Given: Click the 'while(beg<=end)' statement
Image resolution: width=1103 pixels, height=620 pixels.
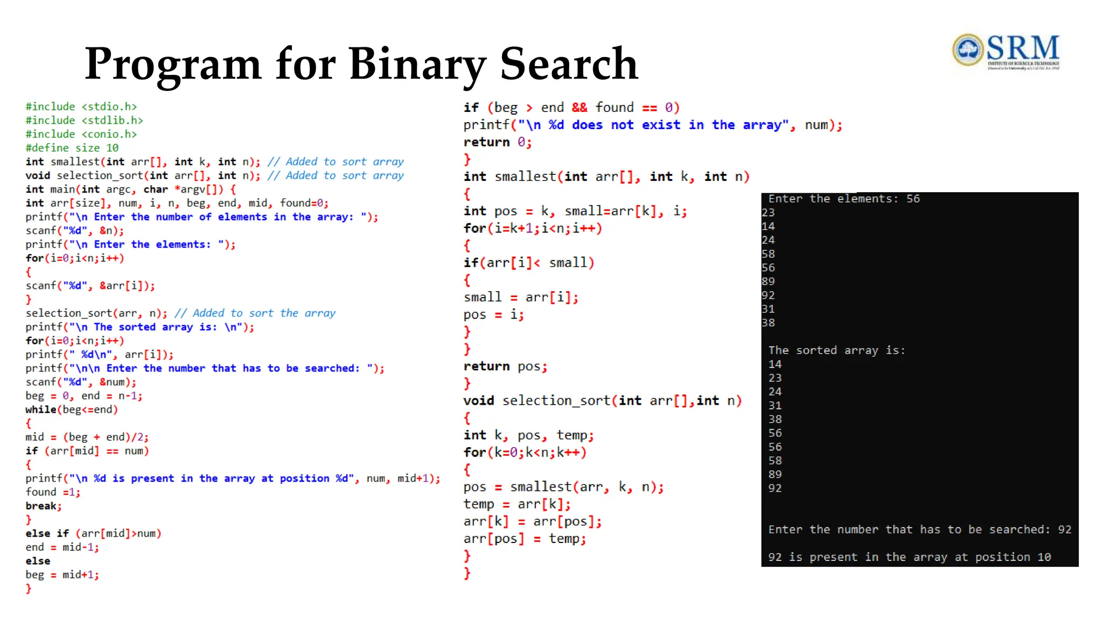Looking at the screenshot, I should pos(72,410).
